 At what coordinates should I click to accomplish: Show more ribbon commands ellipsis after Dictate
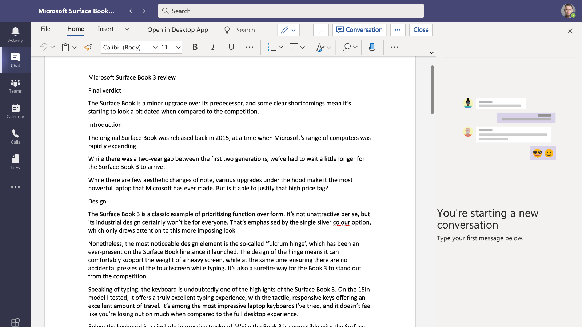[394, 47]
